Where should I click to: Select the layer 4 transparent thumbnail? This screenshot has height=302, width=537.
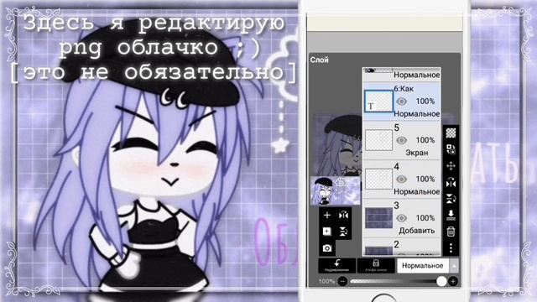point(378,179)
